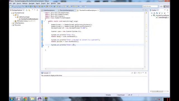The width and height of the screenshot is (179, 101).
Task: Click the Open Type toolbar icon
Action: [47, 6]
